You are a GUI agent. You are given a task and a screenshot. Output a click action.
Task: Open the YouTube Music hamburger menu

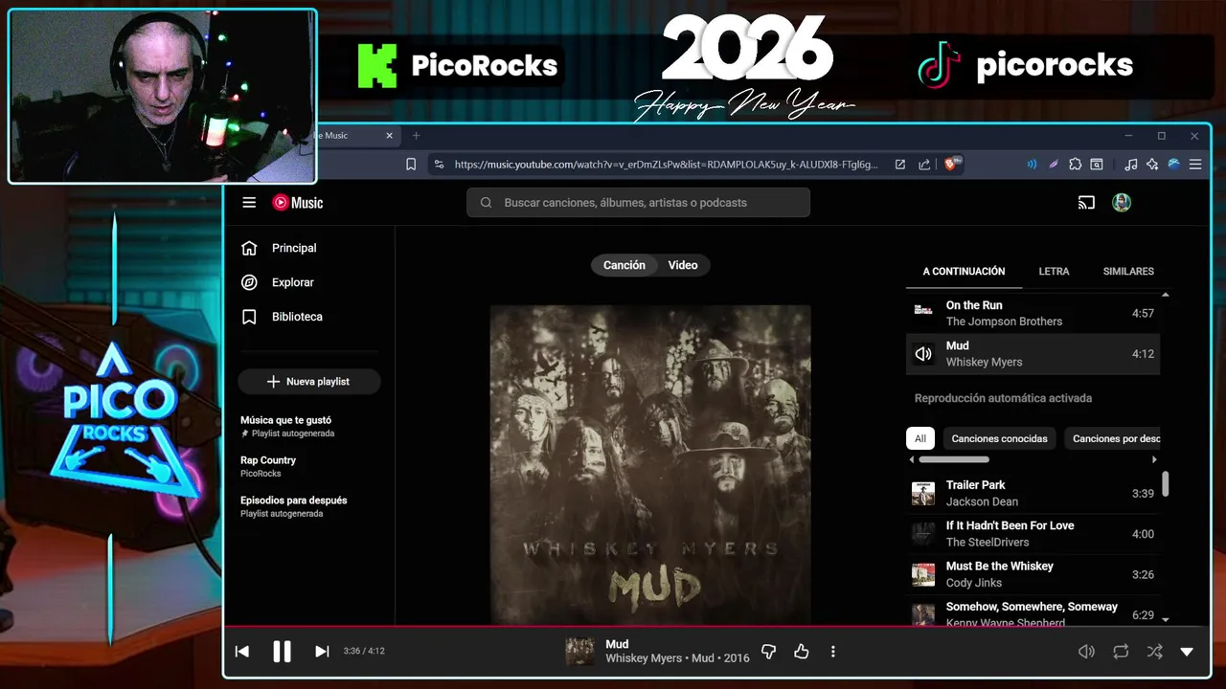(x=249, y=202)
